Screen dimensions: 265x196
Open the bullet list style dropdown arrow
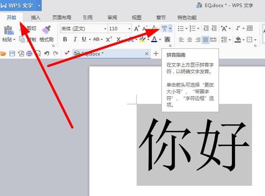(186, 29)
